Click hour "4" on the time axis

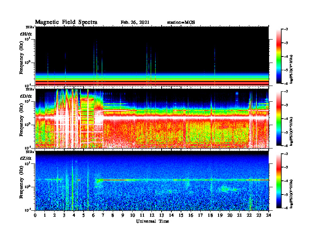pyautogui.click(x=74, y=216)
